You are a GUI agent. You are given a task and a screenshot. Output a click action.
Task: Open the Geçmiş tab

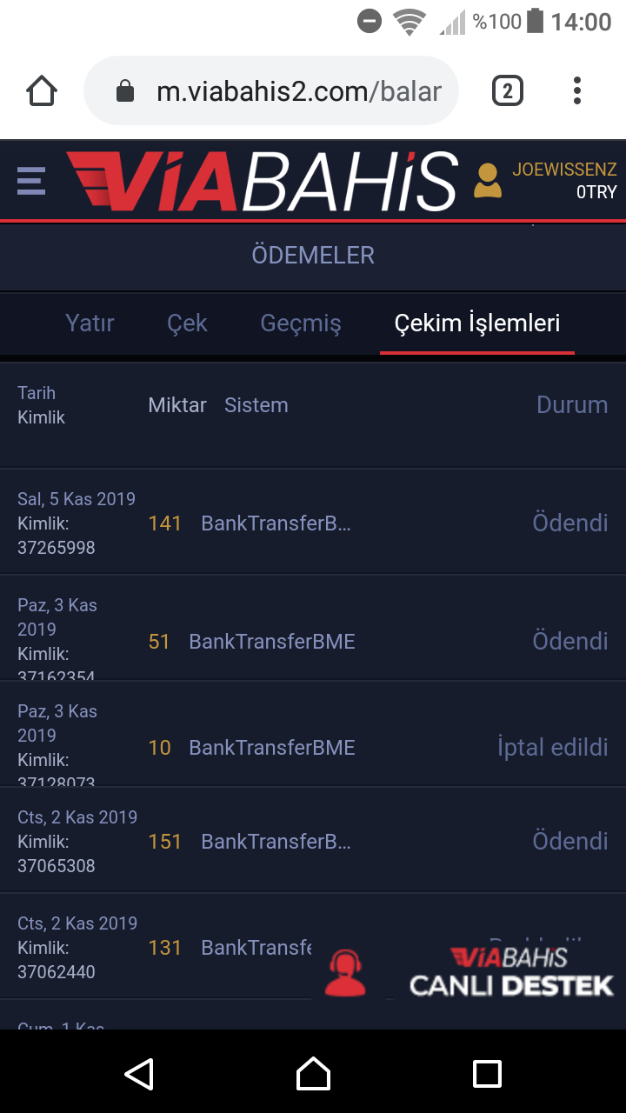point(301,323)
